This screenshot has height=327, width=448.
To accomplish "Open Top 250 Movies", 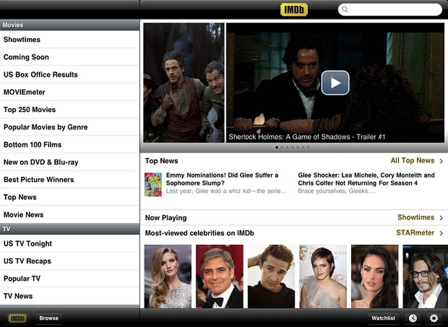I will [70, 110].
